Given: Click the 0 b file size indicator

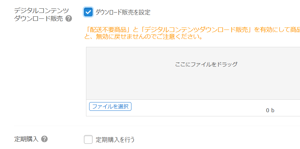Looking at the screenshot, I should tap(270, 110).
